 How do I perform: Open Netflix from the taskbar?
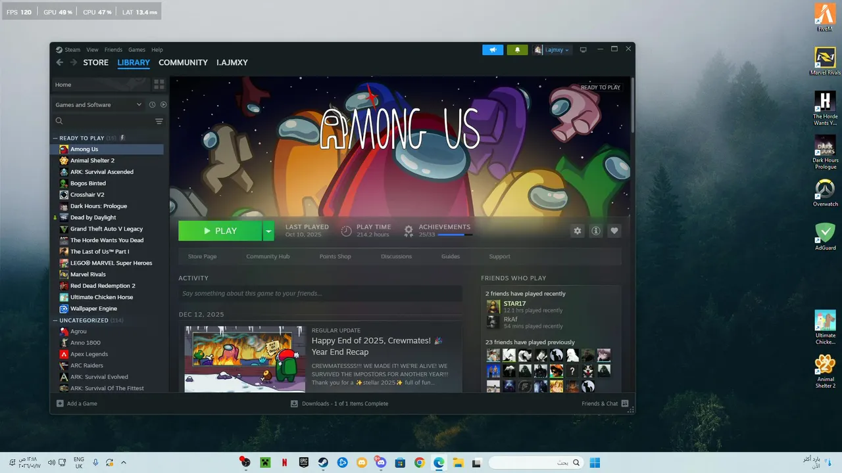[284, 462]
